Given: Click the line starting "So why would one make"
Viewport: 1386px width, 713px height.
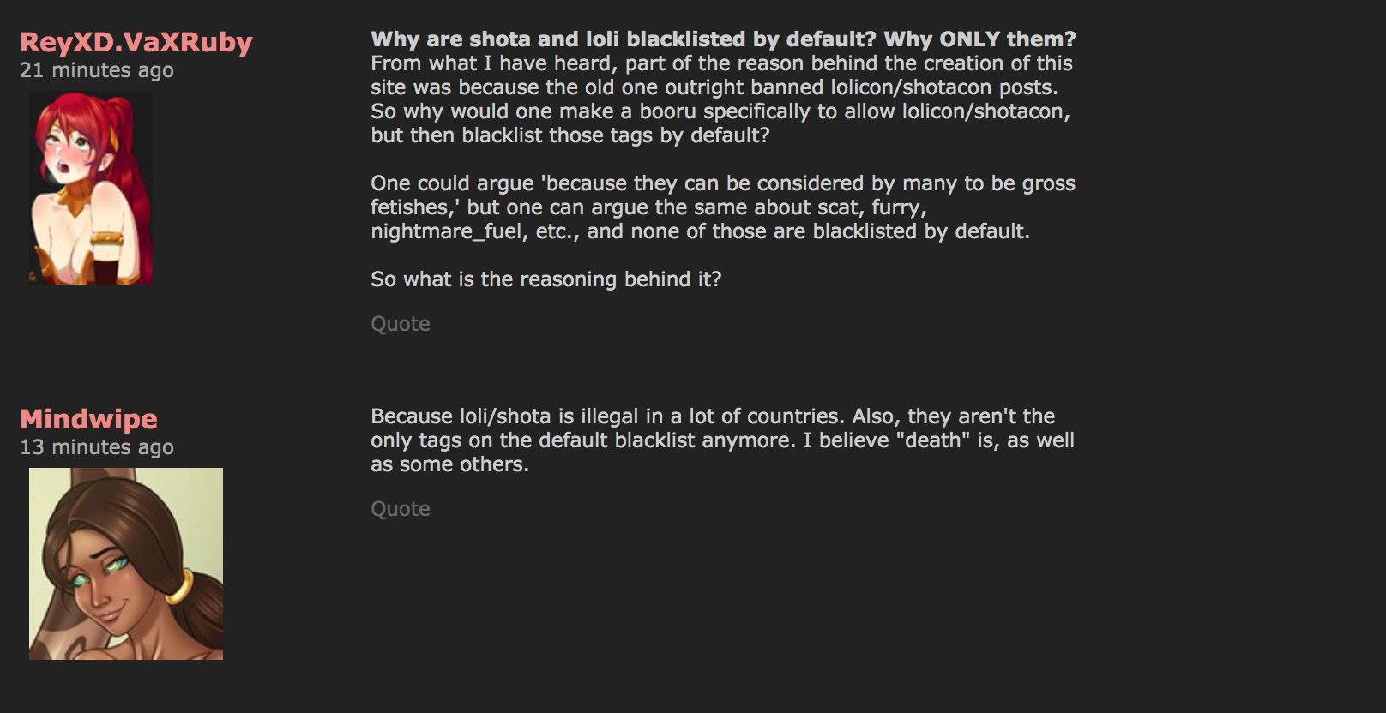Looking at the screenshot, I should pos(720,111).
